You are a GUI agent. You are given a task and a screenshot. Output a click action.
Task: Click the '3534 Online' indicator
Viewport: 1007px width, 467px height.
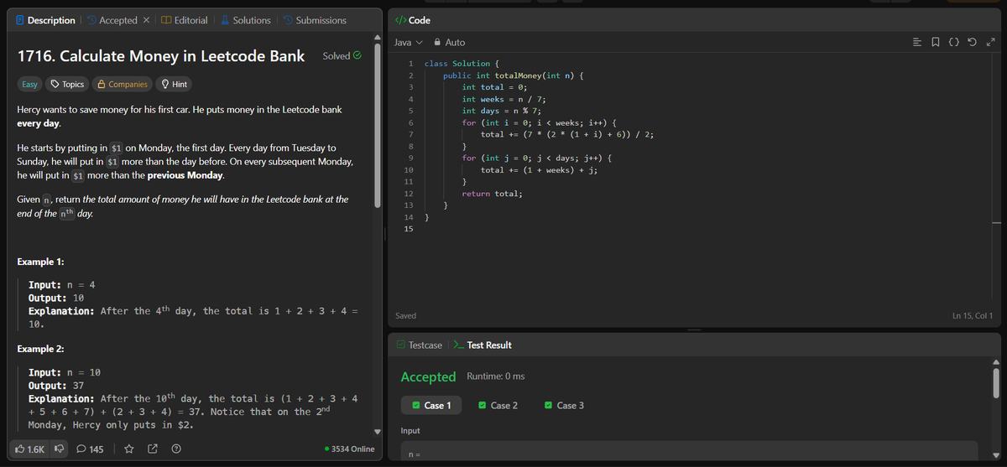coord(350,449)
